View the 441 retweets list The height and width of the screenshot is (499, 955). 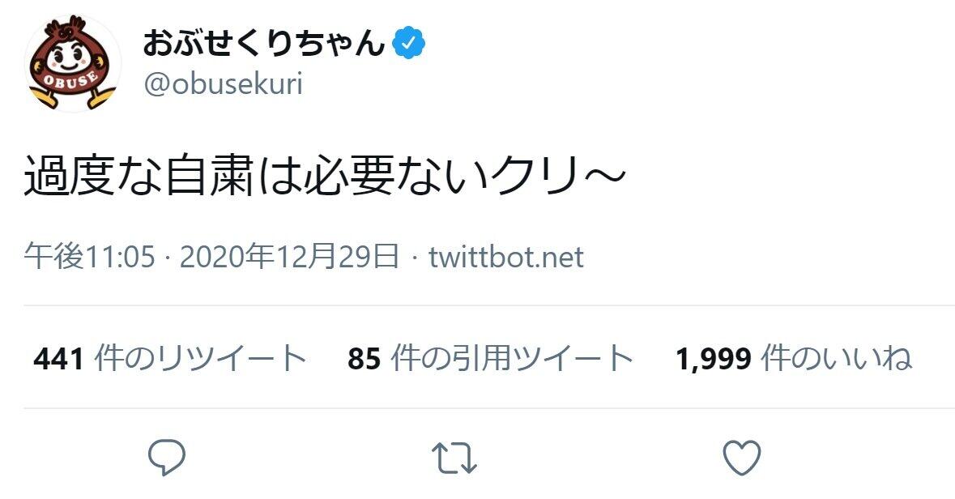pos(170,358)
